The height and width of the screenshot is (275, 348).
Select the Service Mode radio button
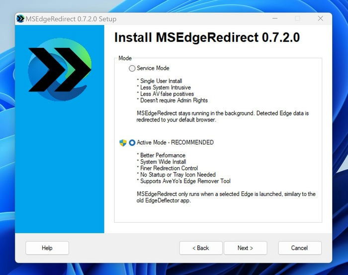tap(132, 68)
